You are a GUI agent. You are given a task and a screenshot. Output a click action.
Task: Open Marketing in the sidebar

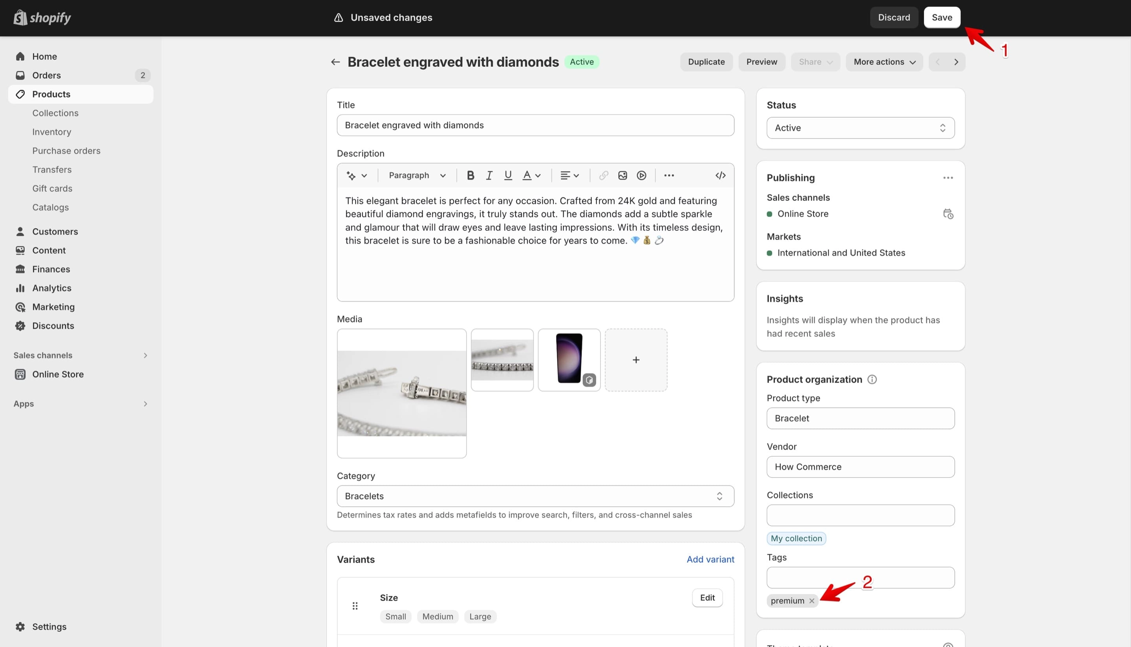(81, 307)
